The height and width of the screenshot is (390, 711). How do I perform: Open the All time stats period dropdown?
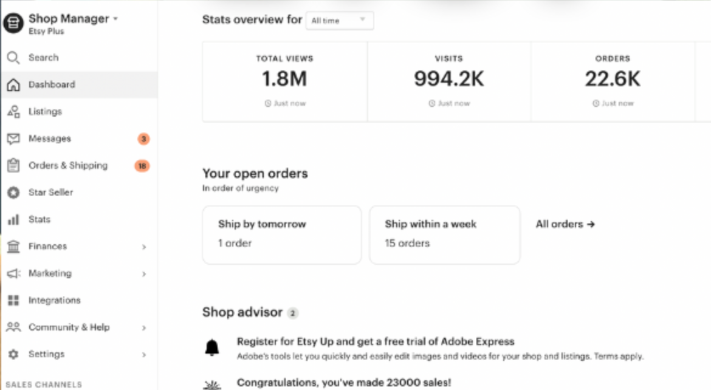click(x=340, y=21)
